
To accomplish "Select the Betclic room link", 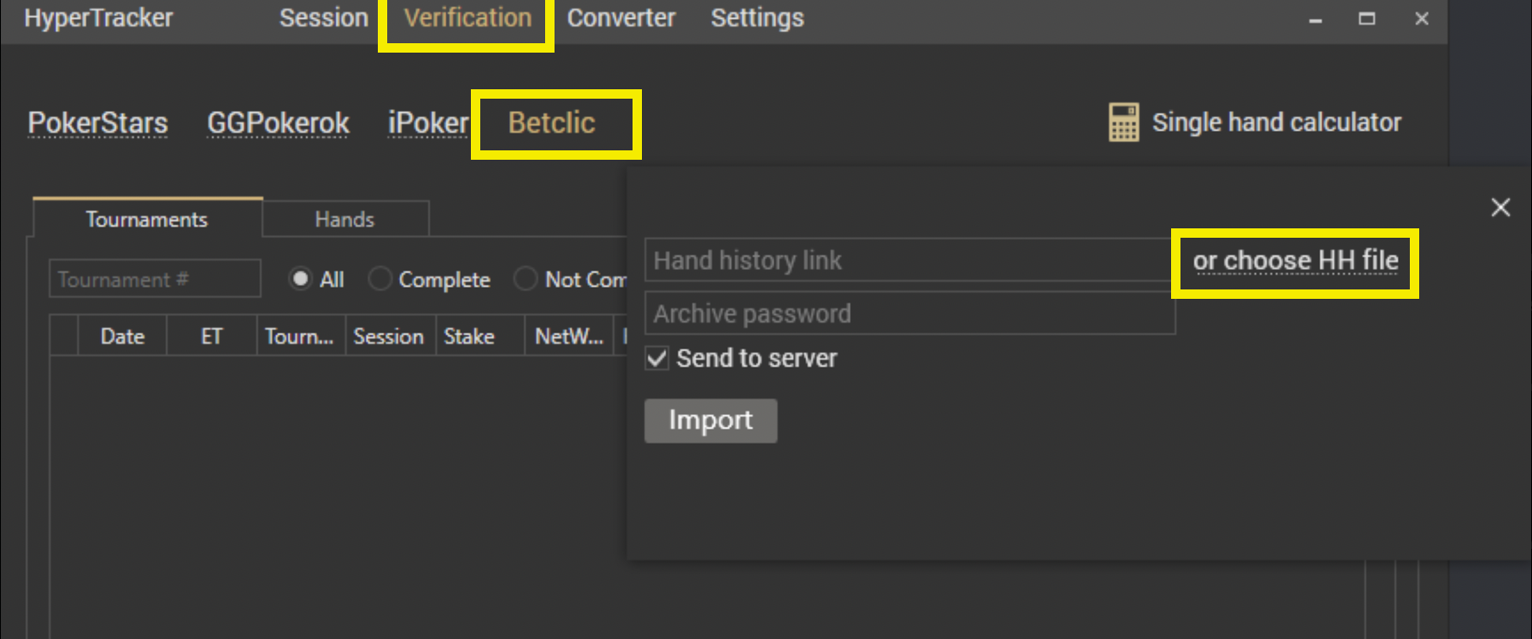I will click(x=552, y=123).
